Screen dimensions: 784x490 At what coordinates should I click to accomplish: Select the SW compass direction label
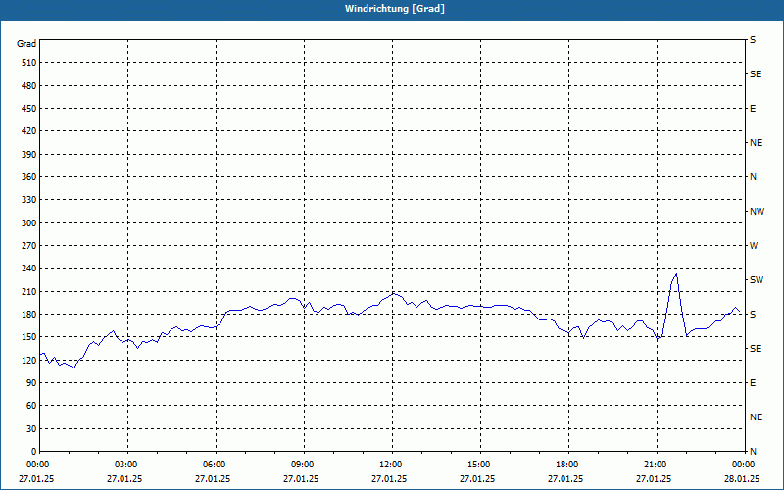[x=757, y=280]
